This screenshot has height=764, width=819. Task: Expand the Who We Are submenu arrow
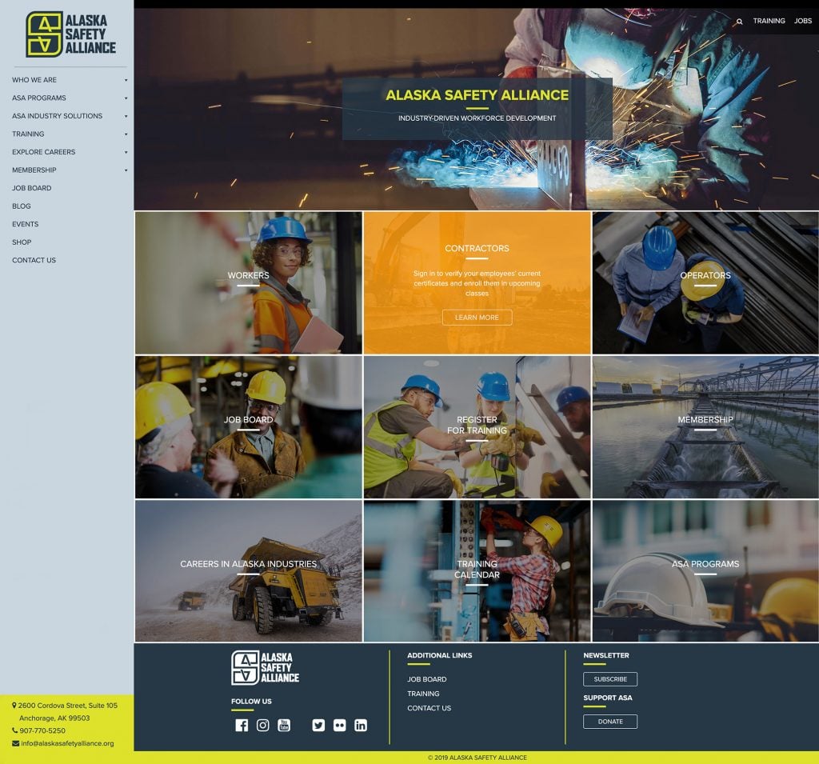[x=126, y=80]
